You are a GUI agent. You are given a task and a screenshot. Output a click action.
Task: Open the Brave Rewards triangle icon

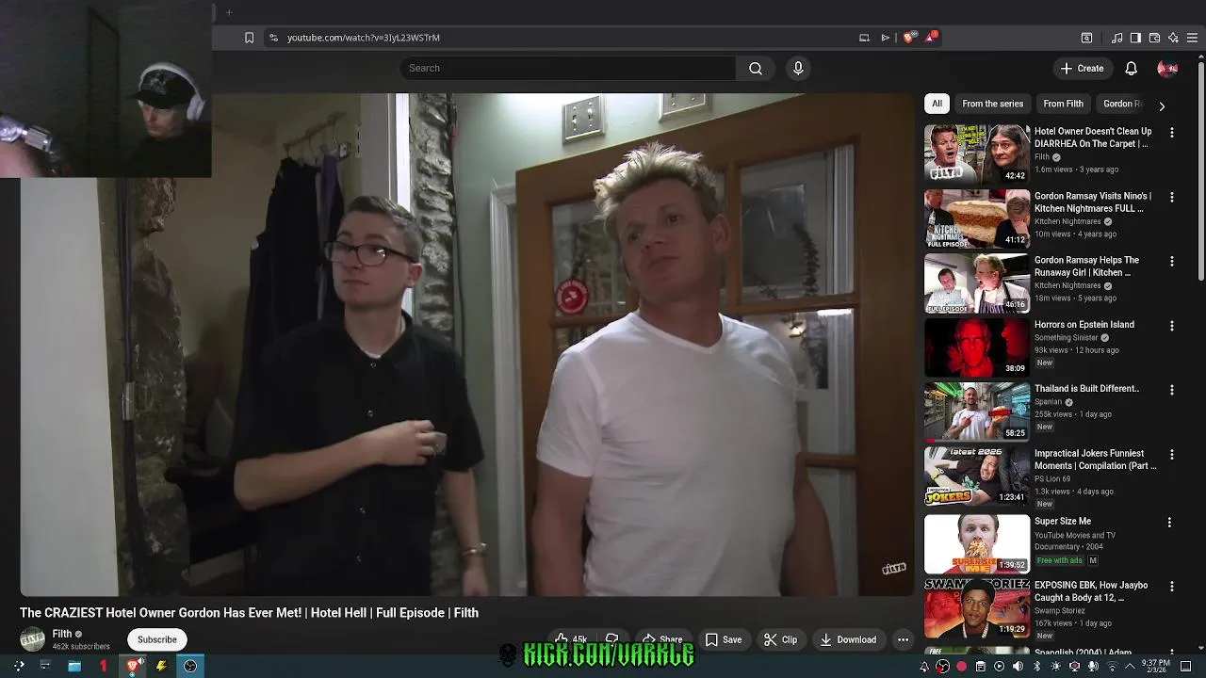tap(931, 37)
